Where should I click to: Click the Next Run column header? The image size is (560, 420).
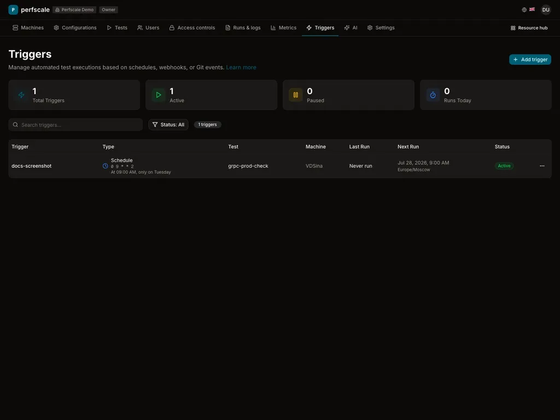(408, 147)
